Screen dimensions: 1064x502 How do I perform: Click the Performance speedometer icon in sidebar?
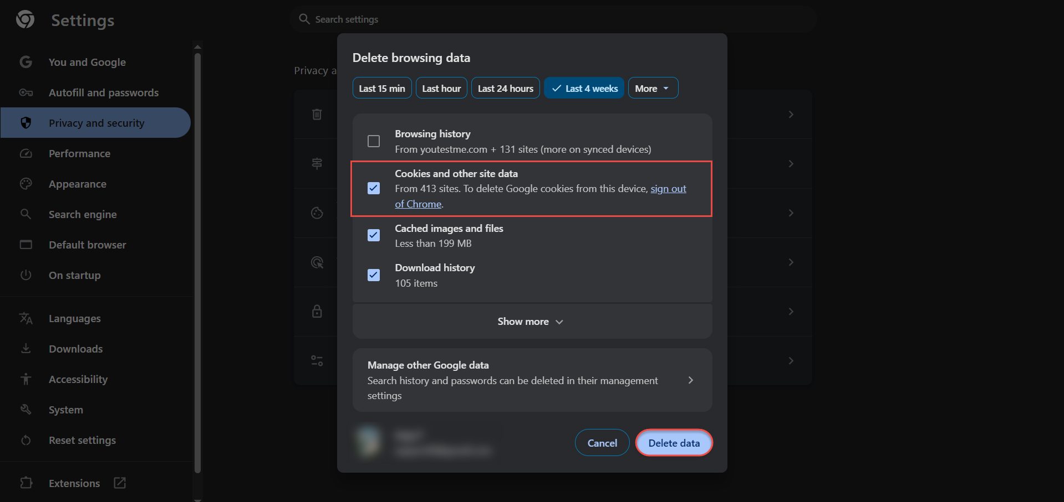(26, 153)
